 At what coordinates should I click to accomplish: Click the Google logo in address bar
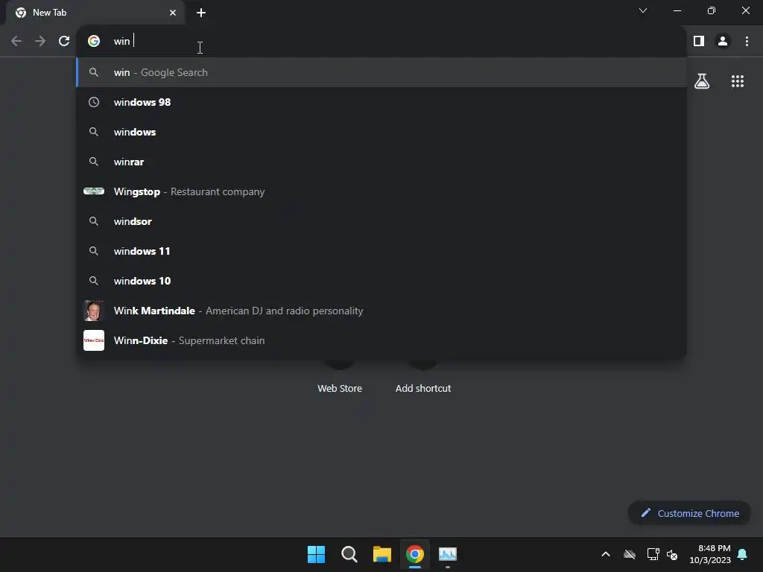[94, 42]
